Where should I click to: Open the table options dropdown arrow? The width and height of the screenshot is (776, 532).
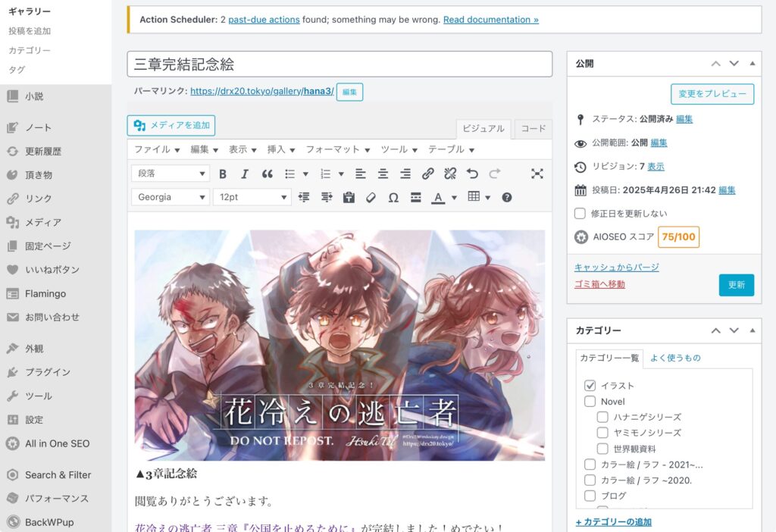tap(488, 198)
